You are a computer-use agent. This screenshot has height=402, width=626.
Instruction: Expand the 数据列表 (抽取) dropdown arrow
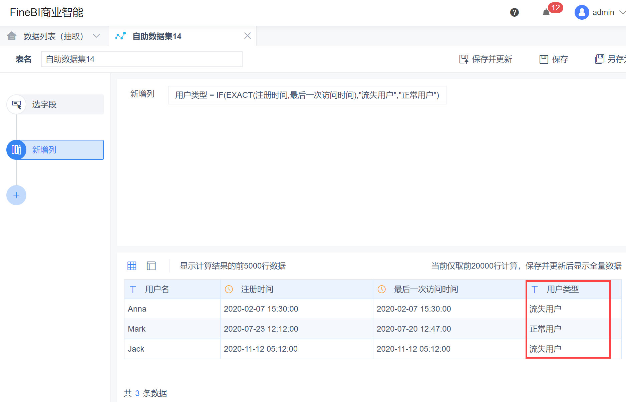(x=96, y=36)
